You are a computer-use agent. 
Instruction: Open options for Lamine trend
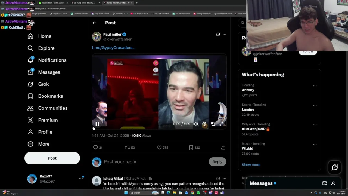[315, 105]
